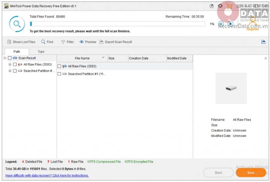The height and width of the screenshot is (182, 270).
Task: Sort by Size column header
Action: (118, 58)
